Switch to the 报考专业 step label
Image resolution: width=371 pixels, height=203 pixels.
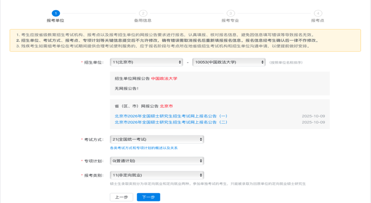pyautogui.click(x=230, y=21)
